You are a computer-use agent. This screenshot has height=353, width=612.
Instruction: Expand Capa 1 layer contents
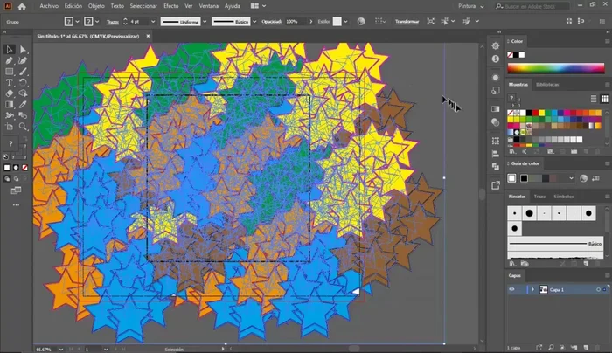(x=531, y=288)
